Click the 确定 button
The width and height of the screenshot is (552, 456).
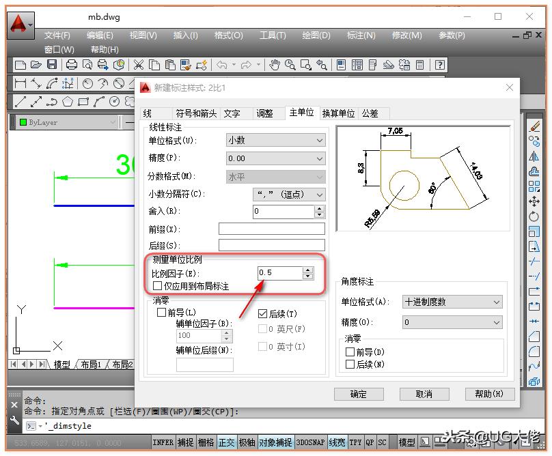(359, 394)
